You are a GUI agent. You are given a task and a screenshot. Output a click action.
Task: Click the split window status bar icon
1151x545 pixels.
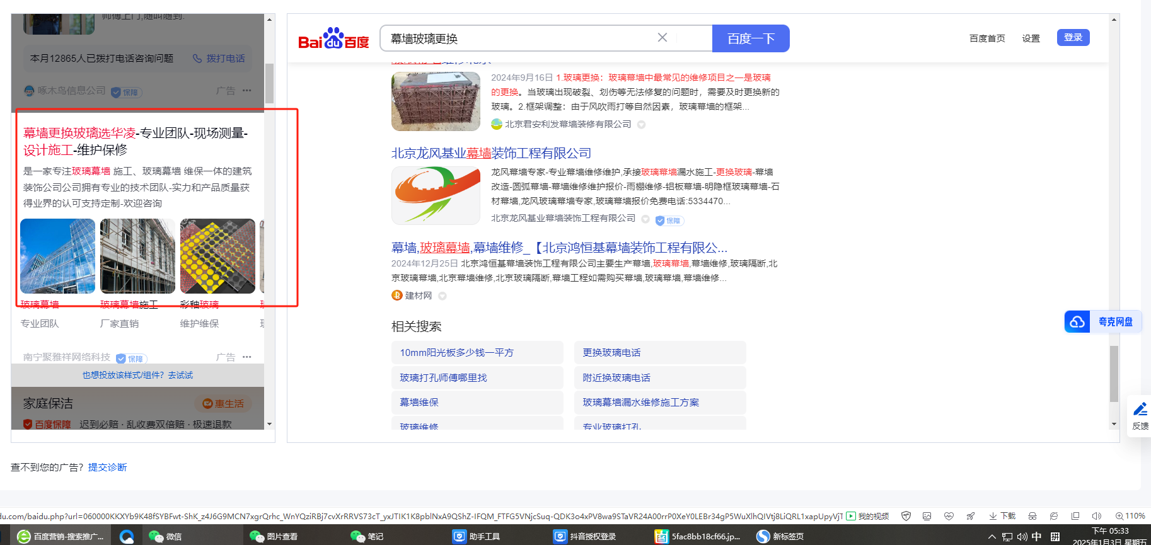pyautogui.click(x=1075, y=516)
